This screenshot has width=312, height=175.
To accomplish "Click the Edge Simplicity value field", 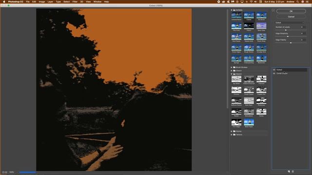I will click(303, 34).
